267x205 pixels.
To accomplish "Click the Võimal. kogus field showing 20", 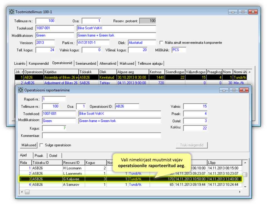I will [138, 50].
